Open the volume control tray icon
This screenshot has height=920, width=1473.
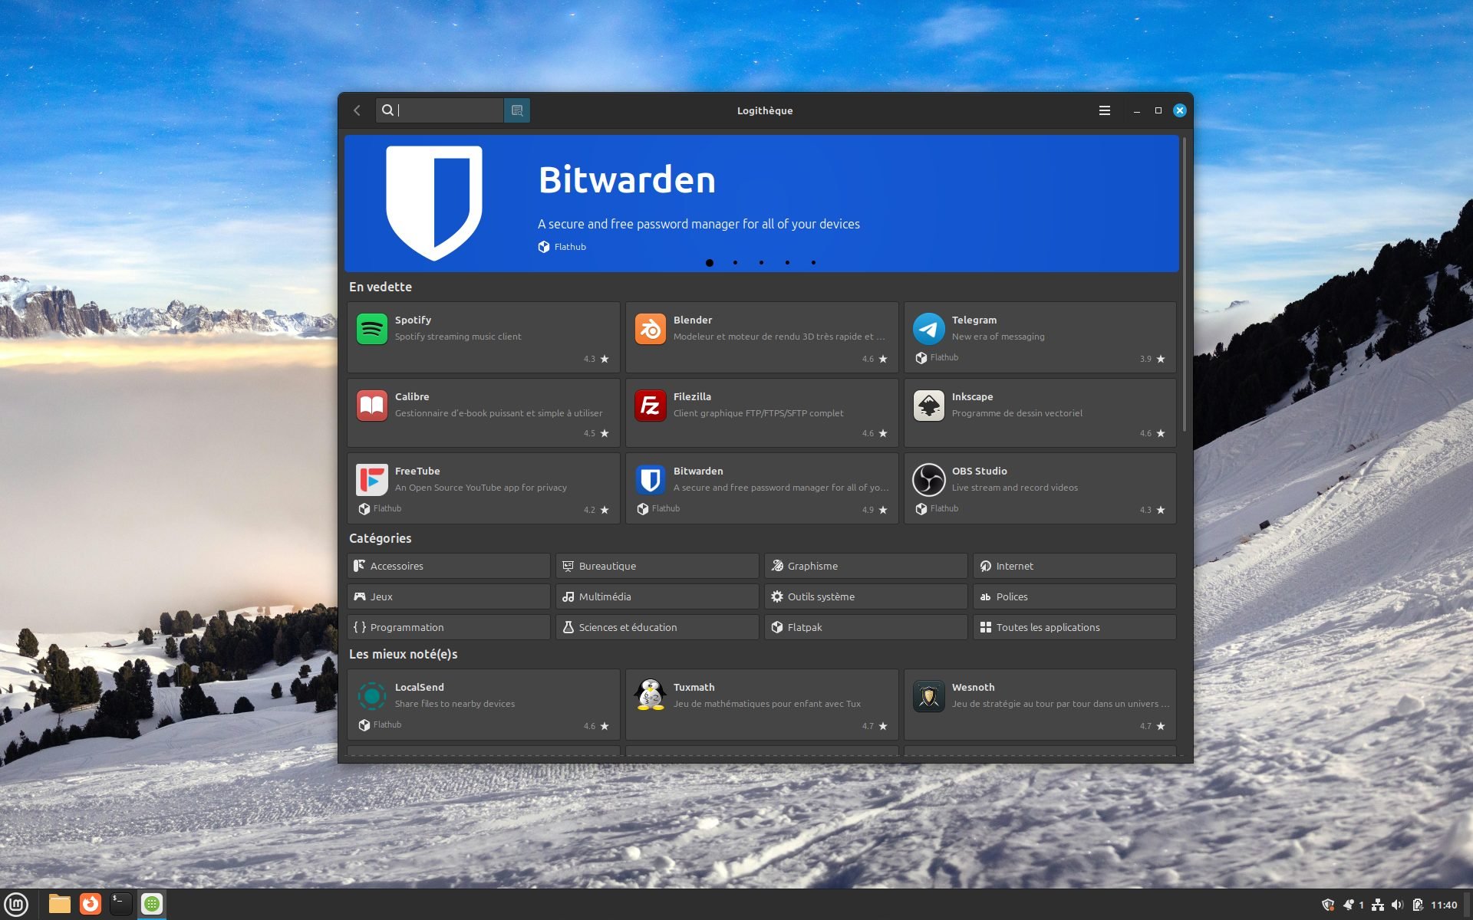(1397, 905)
